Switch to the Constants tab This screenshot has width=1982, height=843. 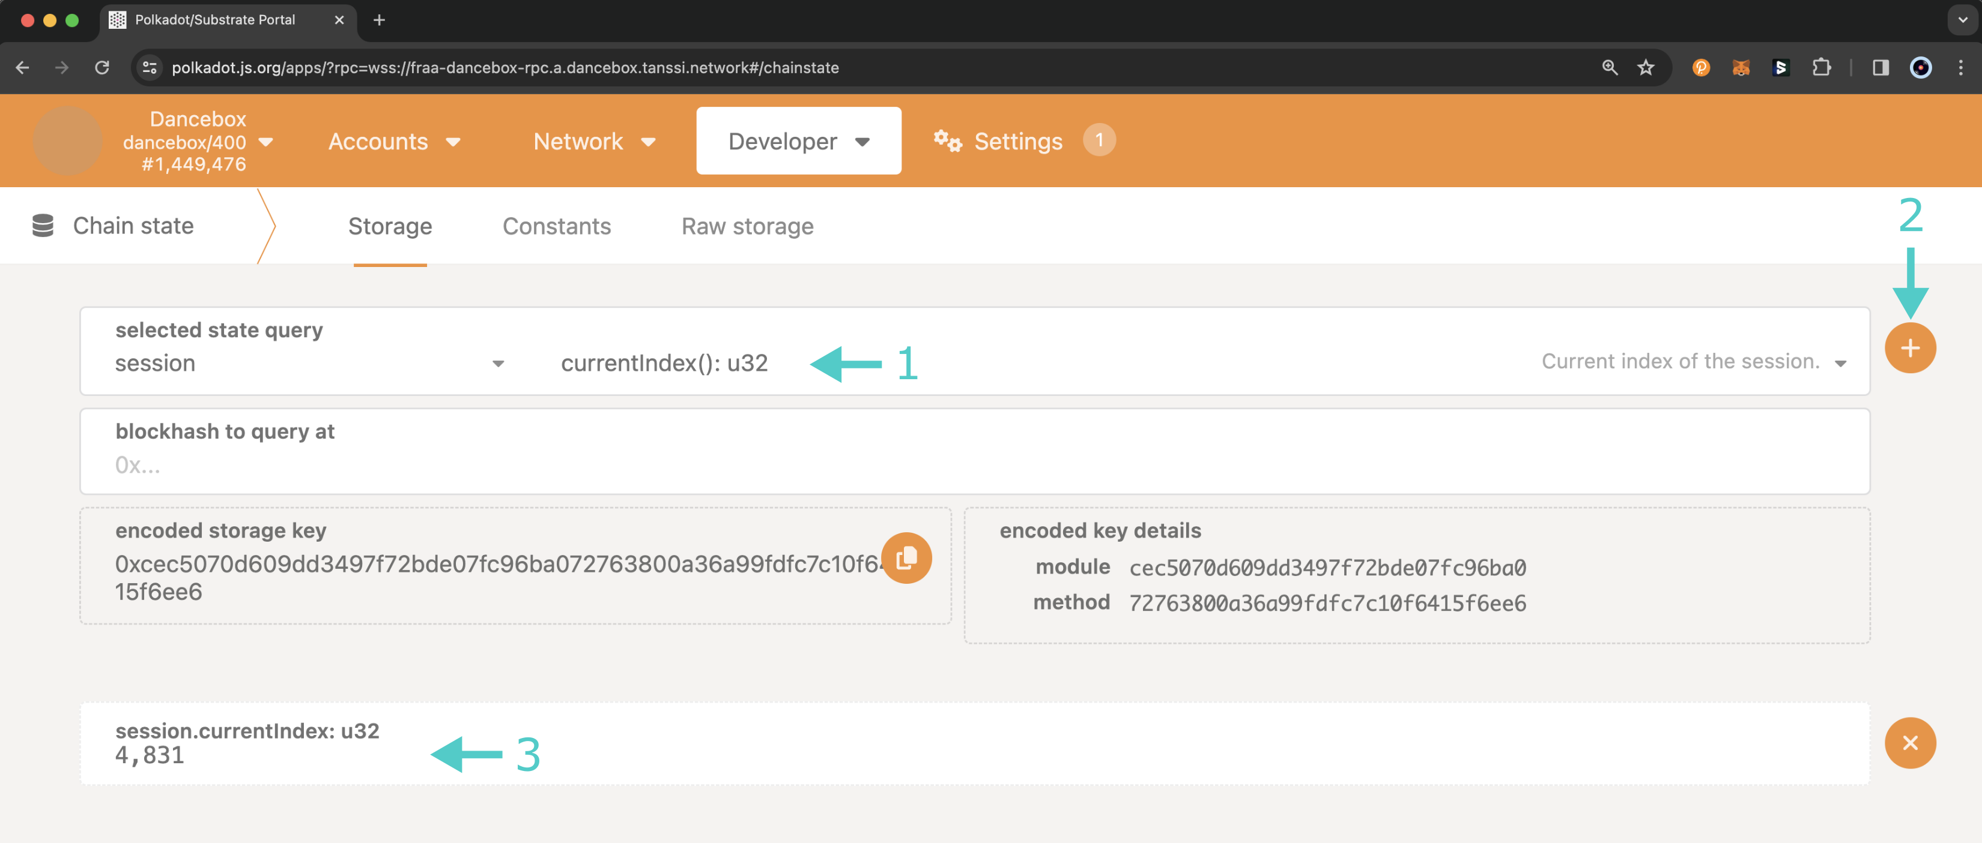[x=556, y=224]
